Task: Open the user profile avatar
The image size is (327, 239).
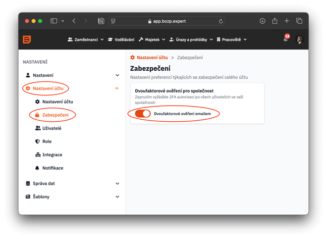Action: click(299, 40)
